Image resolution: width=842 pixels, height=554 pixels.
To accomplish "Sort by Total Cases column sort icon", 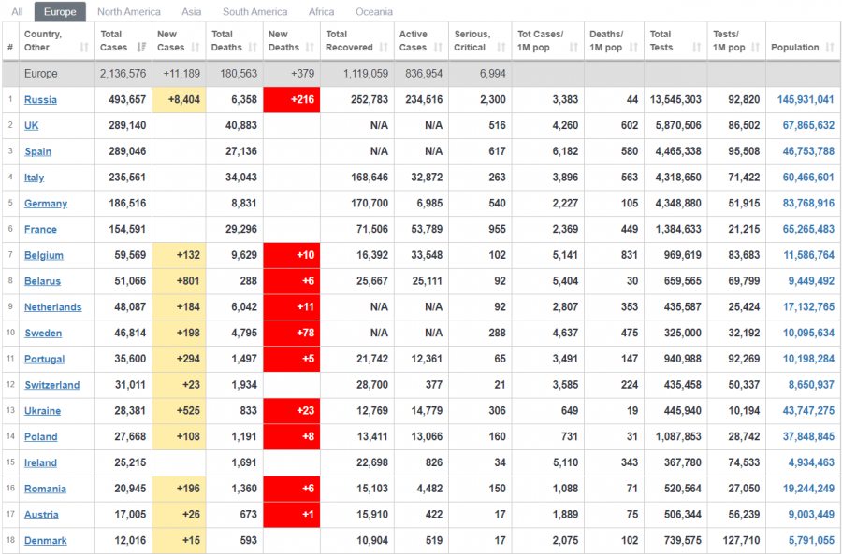I will (141, 48).
